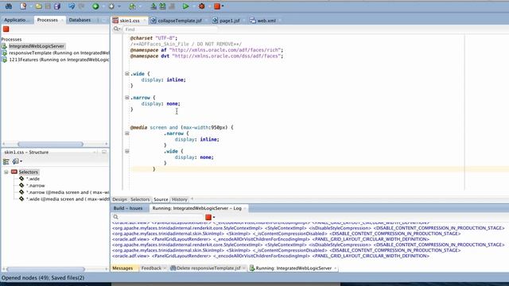Click the magnifier icon in the log panel
This screenshot has height=286, width=509.
(116, 217)
